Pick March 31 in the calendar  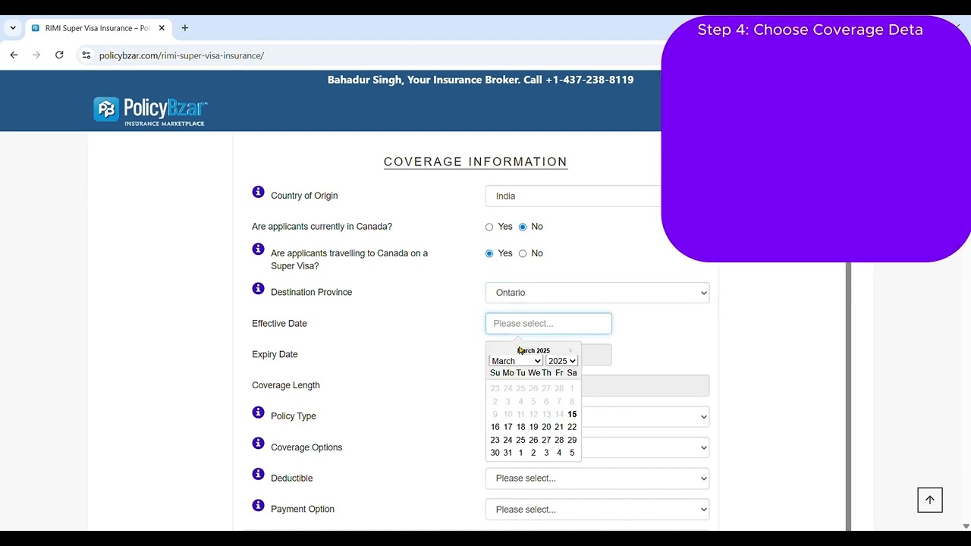(x=507, y=453)
